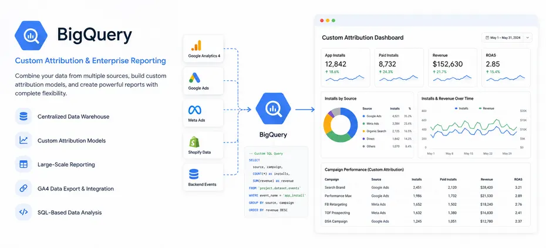This screenshot has height=248, width=546.
Task: Click the green Meta Ads legend dot
Action: 364,124
